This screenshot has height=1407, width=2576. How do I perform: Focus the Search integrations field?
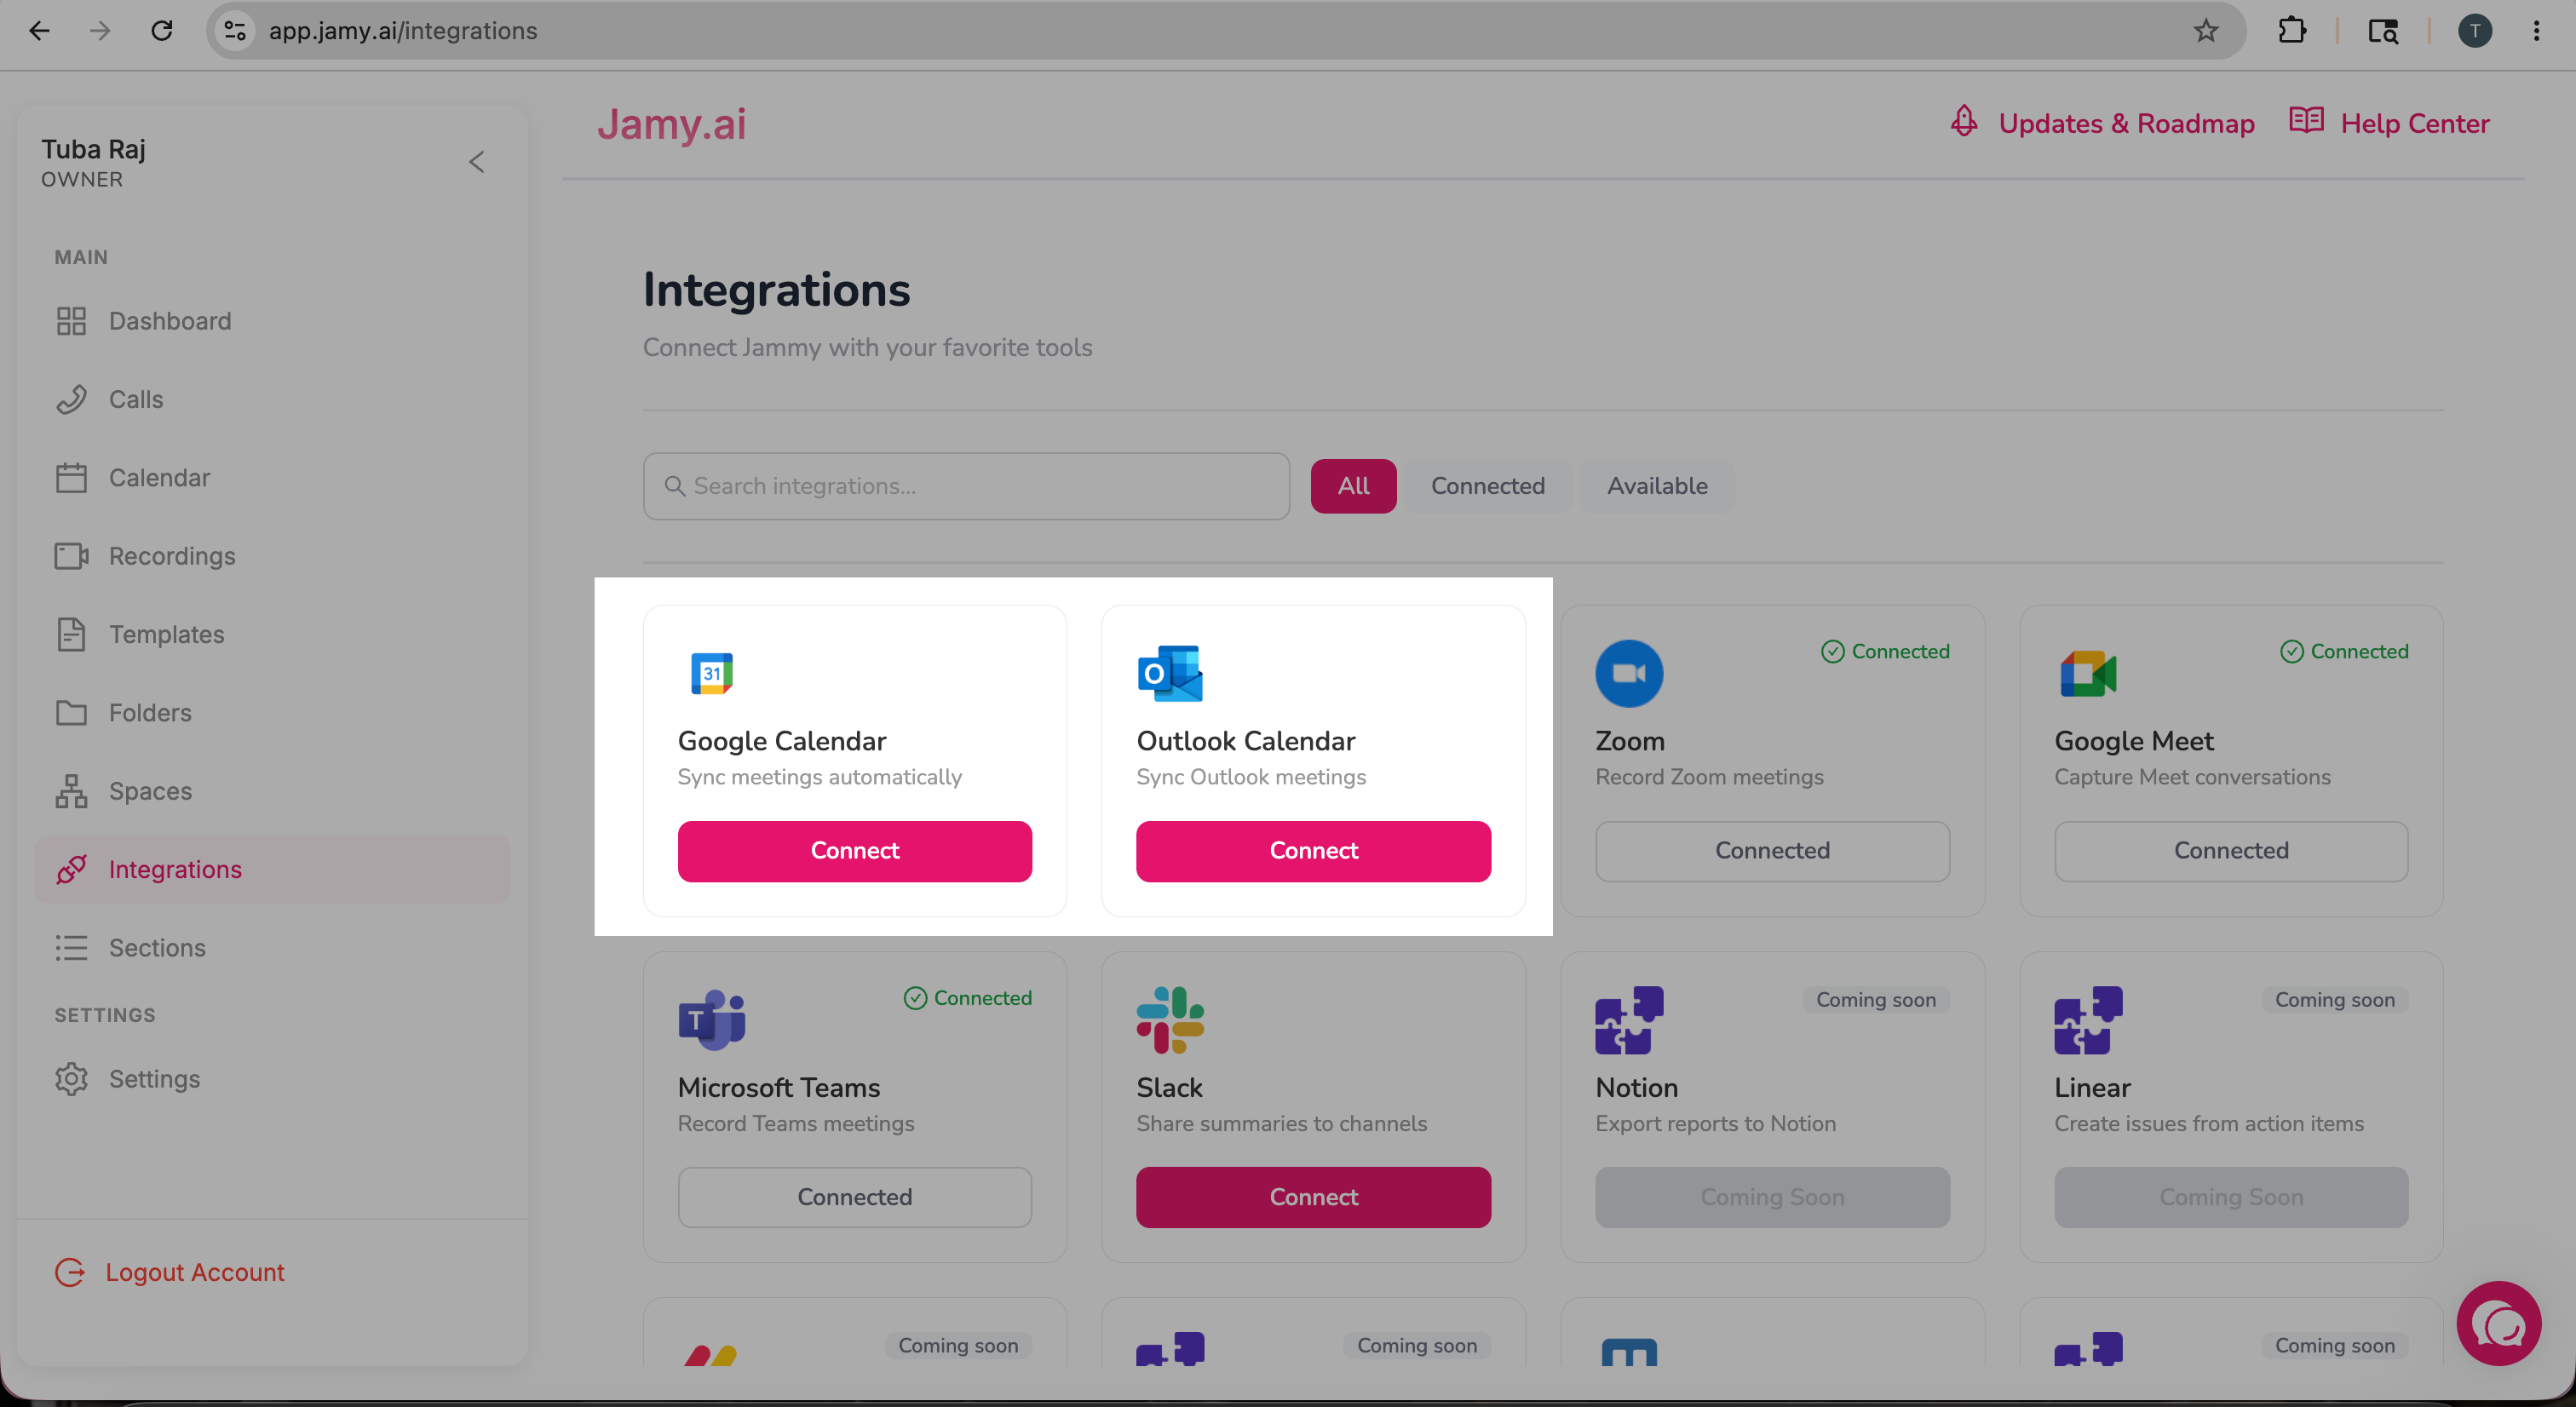[966, 486]
